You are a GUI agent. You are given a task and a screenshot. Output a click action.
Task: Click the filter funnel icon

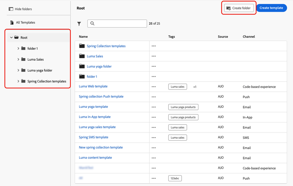[79, 24]
